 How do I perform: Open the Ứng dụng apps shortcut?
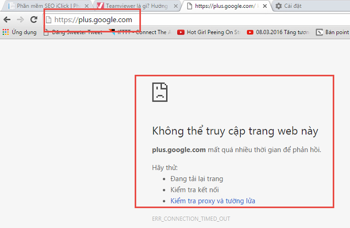click(19, 32)
